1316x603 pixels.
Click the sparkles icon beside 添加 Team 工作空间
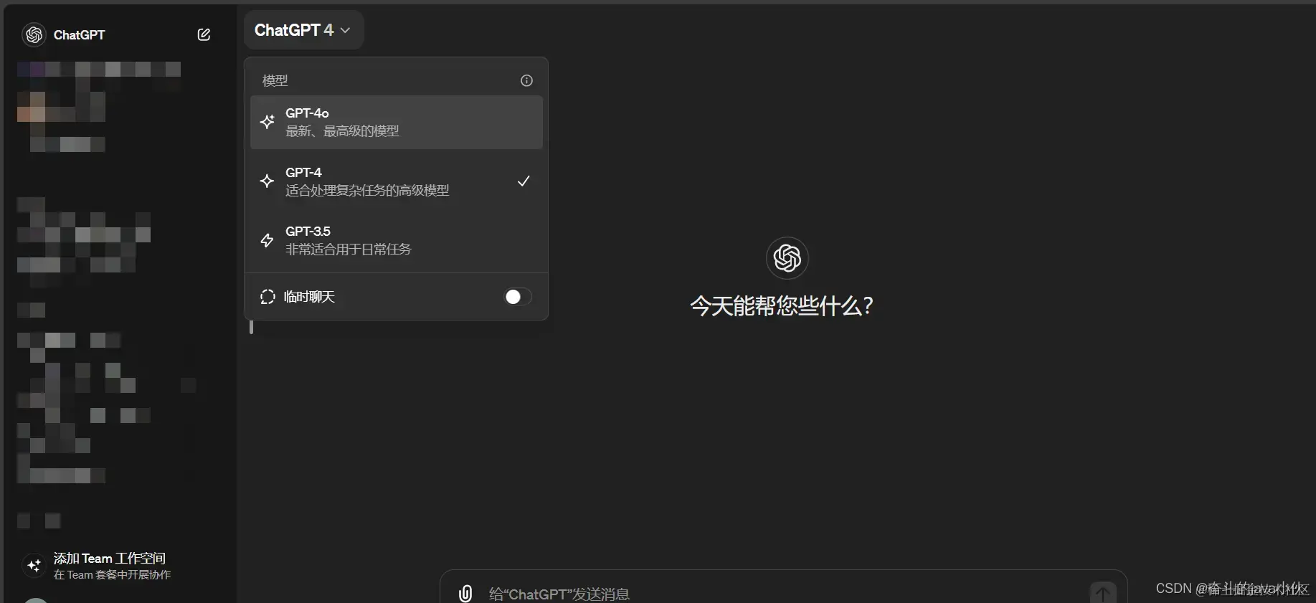point(34,566)
